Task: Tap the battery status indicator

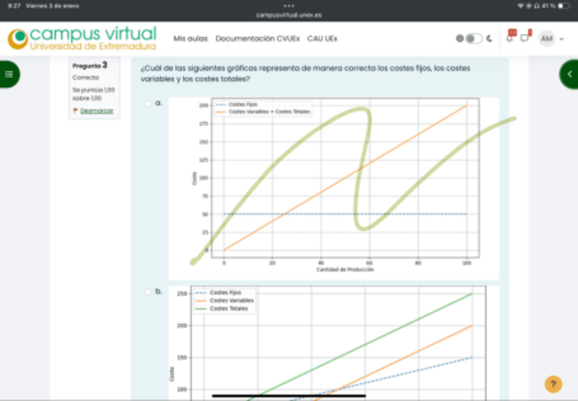Action: [564, 6]
